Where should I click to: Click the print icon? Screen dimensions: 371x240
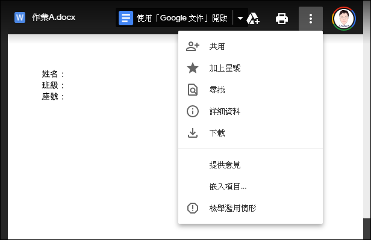pos(282,19)
